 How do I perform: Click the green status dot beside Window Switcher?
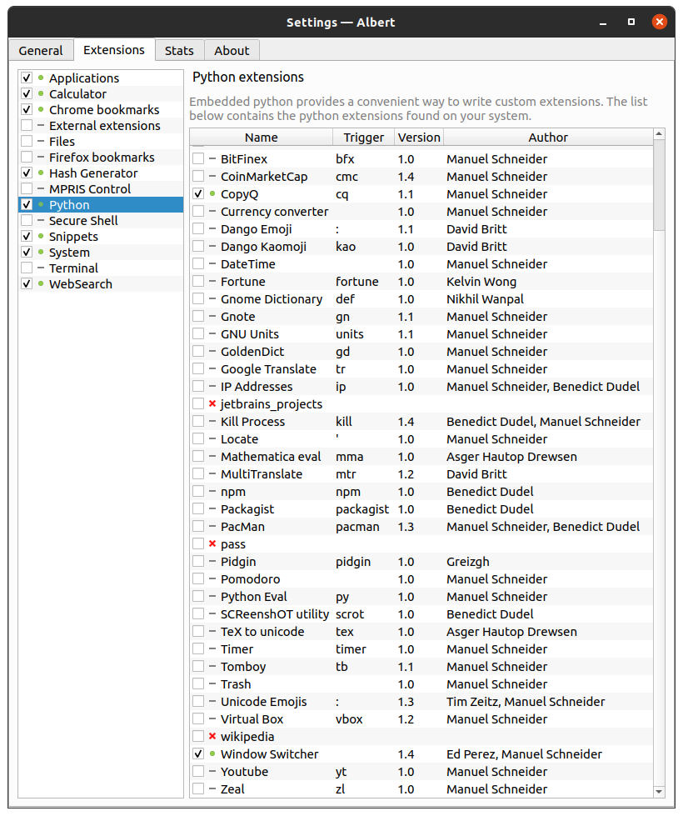pos(212,753)
